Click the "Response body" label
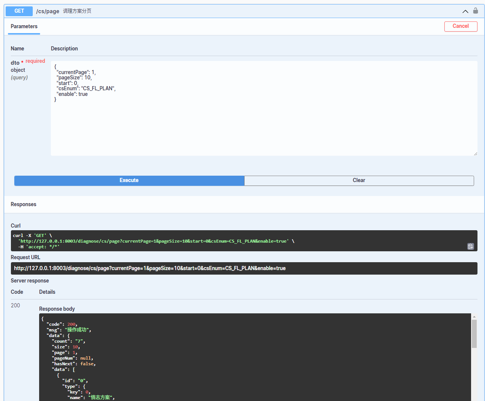The image size is (485, 401). [57, 309]
